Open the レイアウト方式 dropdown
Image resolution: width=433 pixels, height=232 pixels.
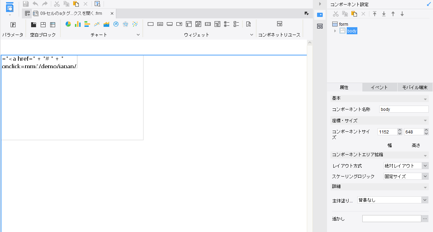pyautogui.click(x=426, y=165)
